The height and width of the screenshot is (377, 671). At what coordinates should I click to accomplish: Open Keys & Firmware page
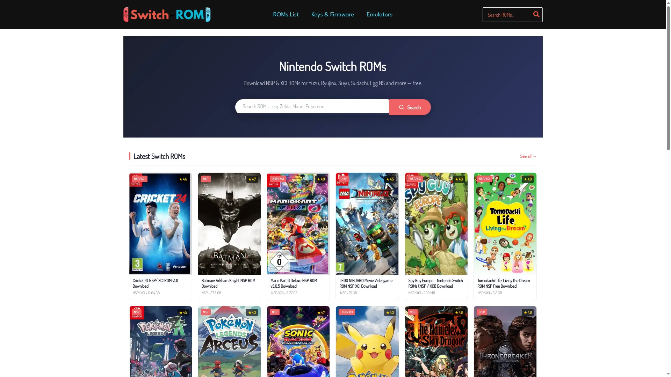pyautogui.click(x=332, y=14)
